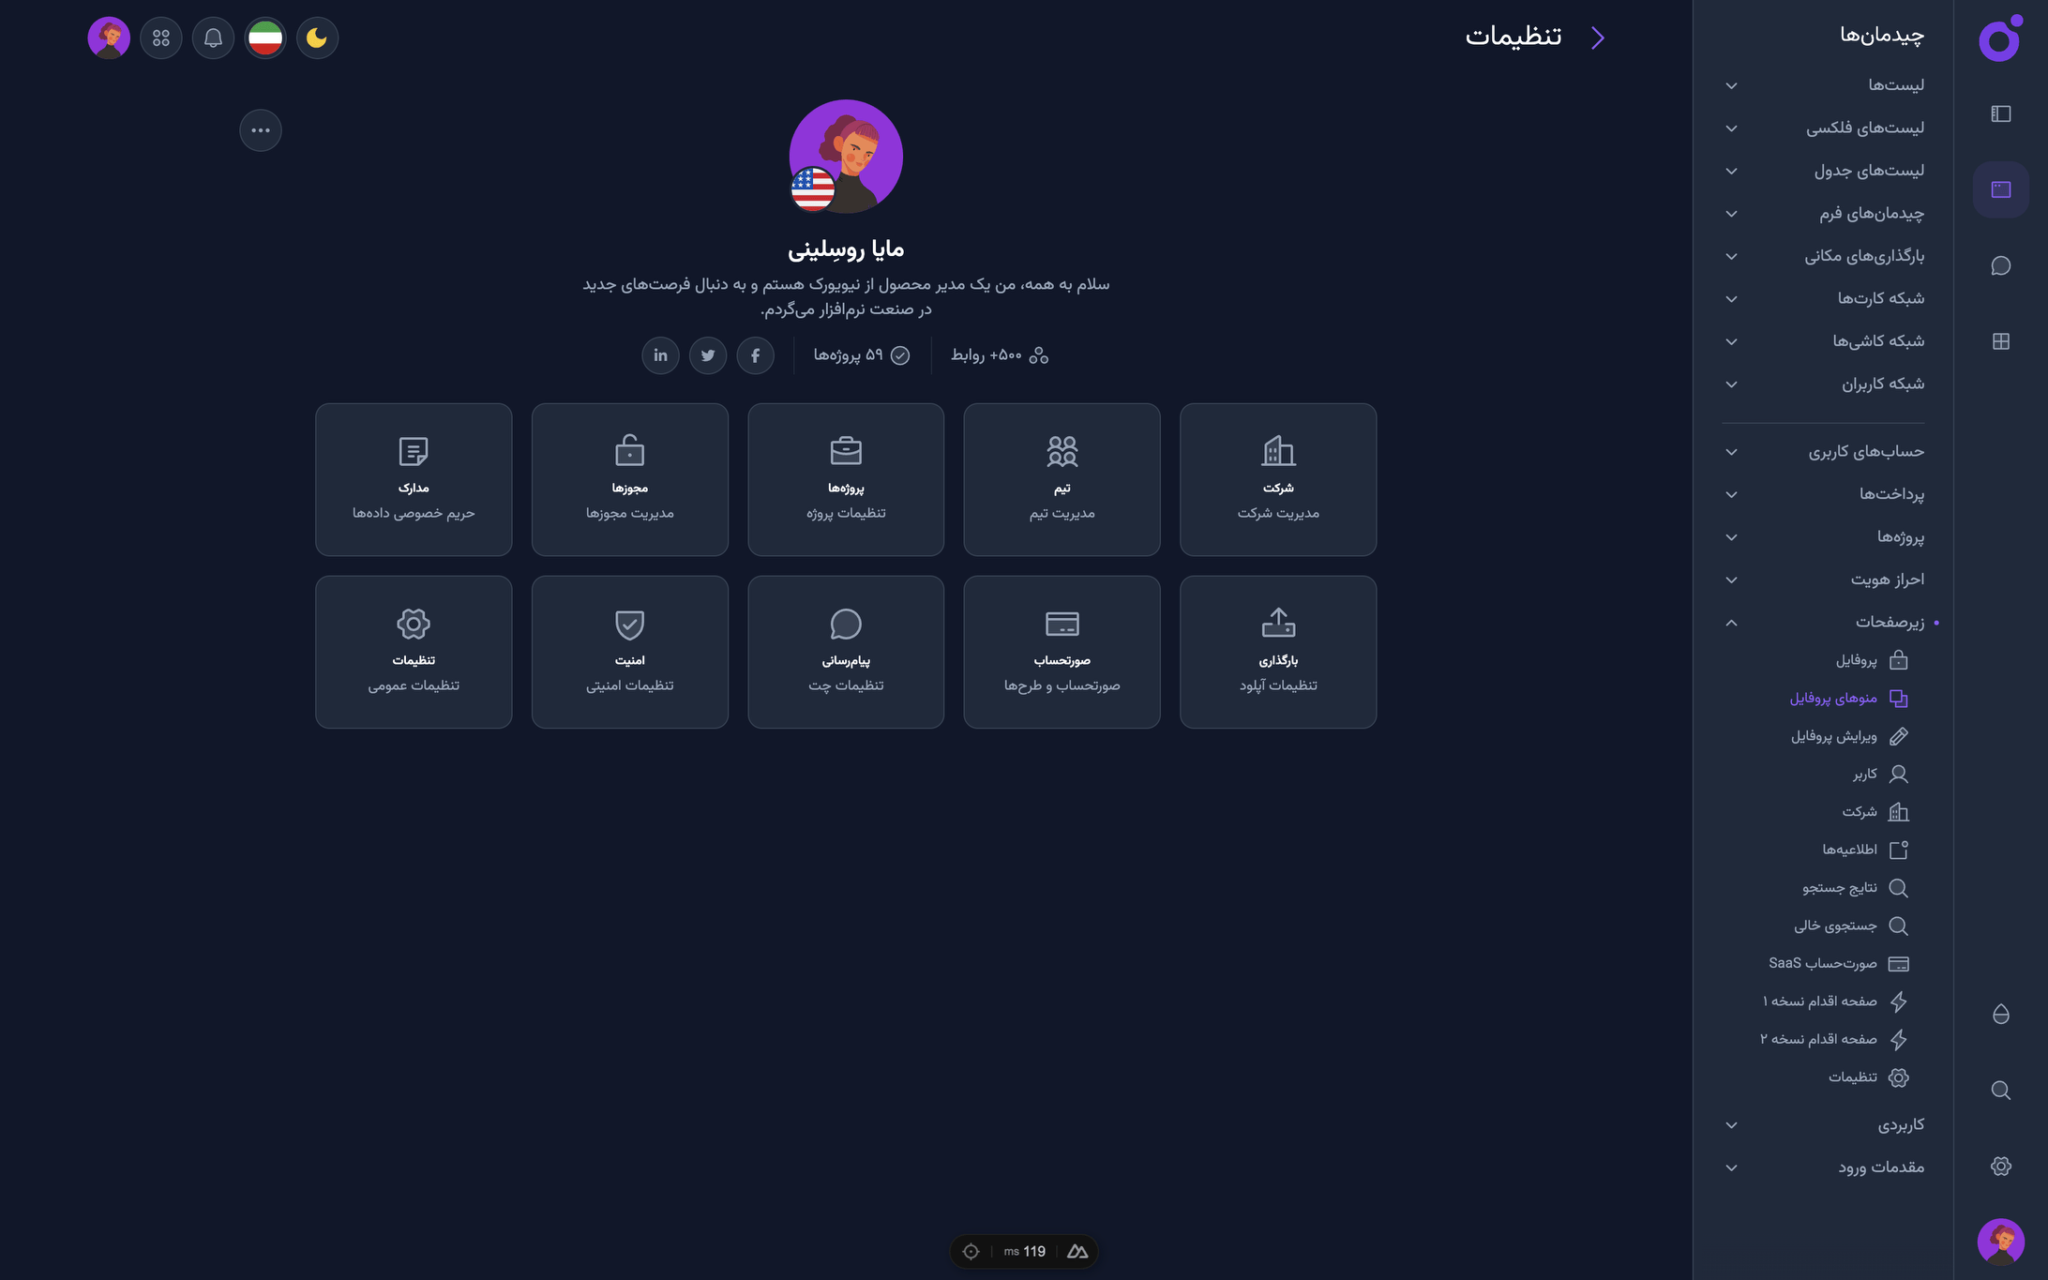
Task: Open notifications bell icon
Action: 213,38
